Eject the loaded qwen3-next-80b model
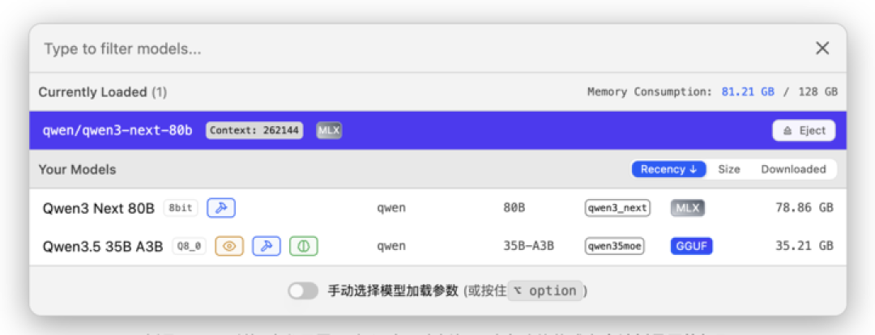The height and width of the screenshot is (335, 875). coord(804,130)
